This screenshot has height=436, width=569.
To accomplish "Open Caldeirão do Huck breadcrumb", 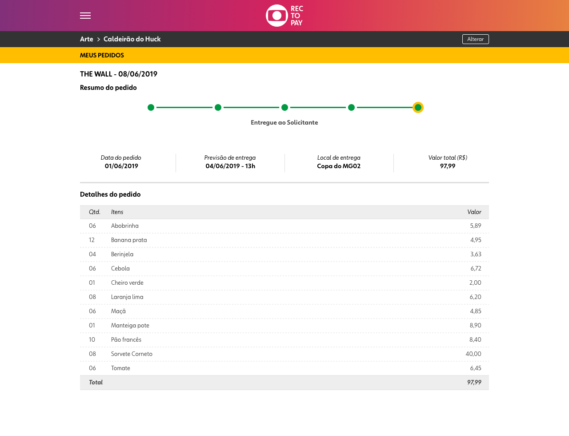I will (132, 39).
